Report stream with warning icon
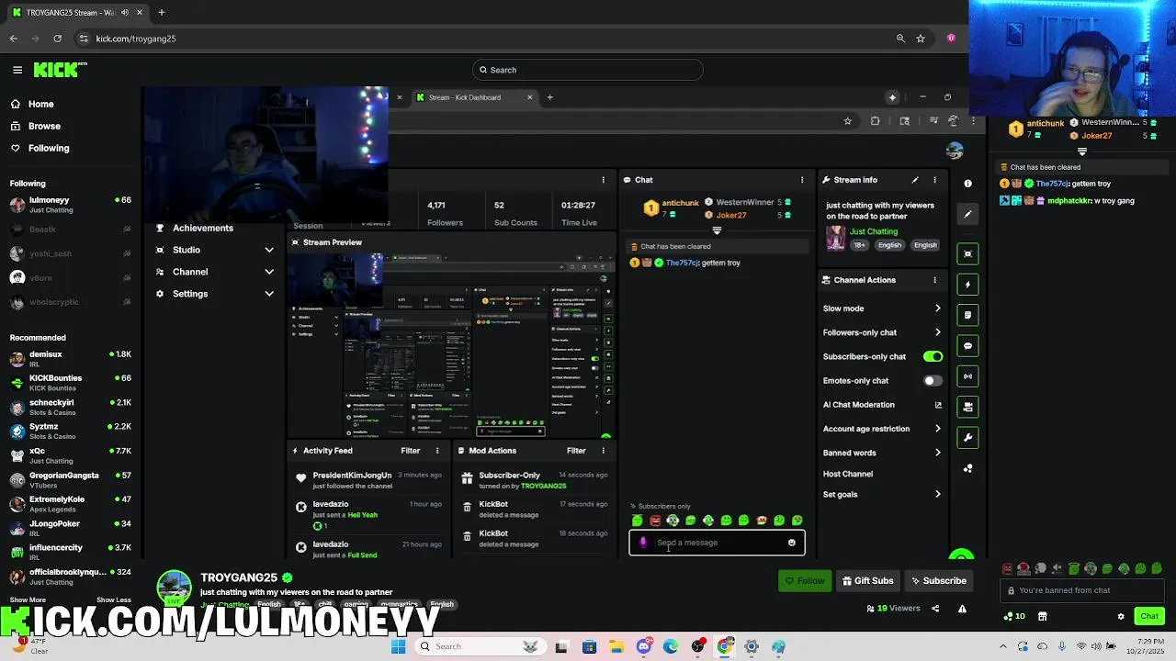The image size is (1176, 661). click(962, 609)
